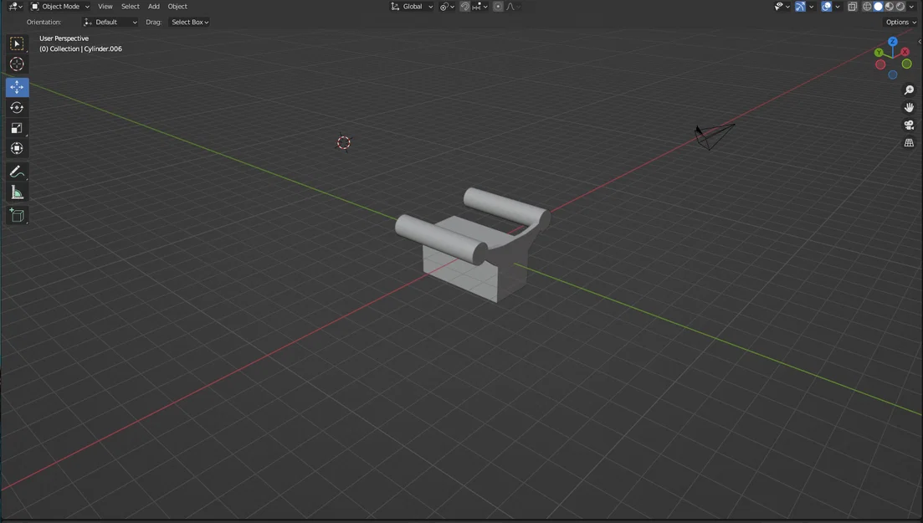This screenshot has width=923, height=523.
Task: Pick the Annotate tool
Action: (16, 171)
